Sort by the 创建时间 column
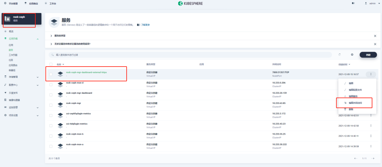Image resolution: width=382 pixels, height=167 pixels. click(344, 64)
